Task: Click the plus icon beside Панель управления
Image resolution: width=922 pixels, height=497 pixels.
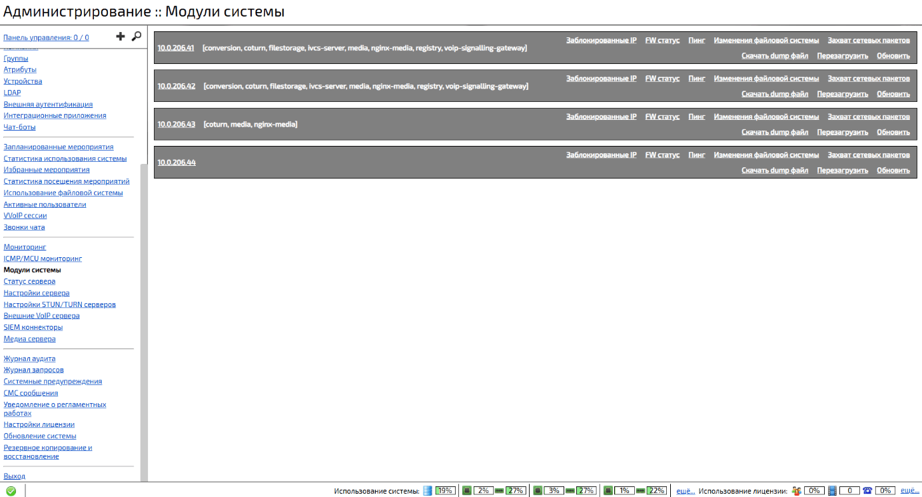Action: point(121,37)
